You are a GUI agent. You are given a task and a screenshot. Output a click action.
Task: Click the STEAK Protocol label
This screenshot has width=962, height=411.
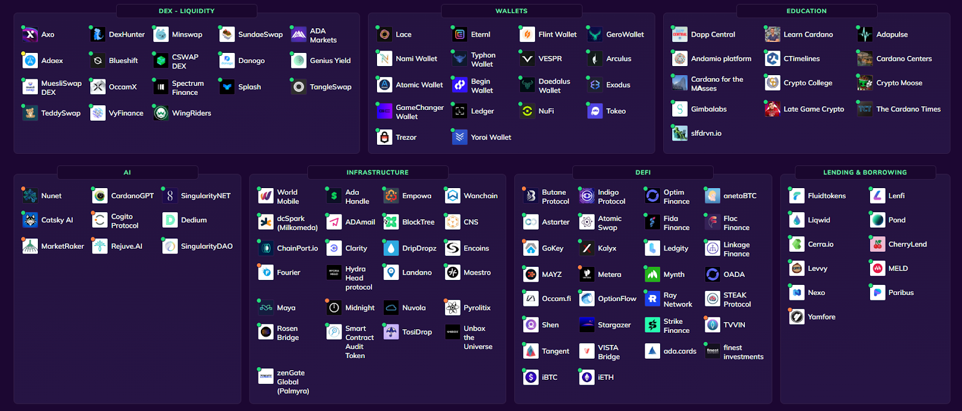coord(737,300)
